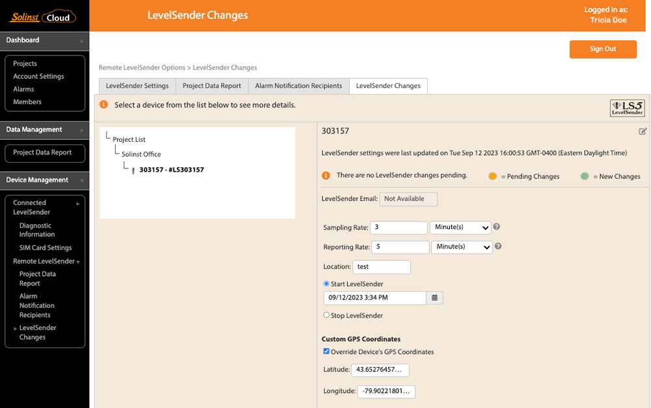Click the LS5 LevelSender logo icon

[626, 107]
